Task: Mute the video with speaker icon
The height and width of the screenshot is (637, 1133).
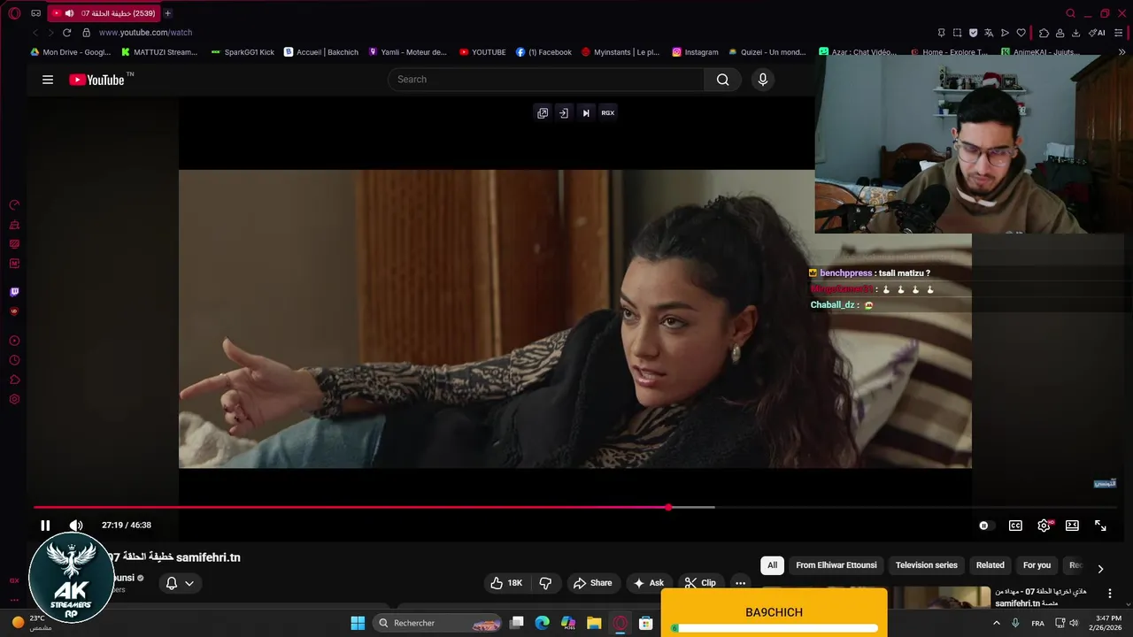Action: [76, 526]
